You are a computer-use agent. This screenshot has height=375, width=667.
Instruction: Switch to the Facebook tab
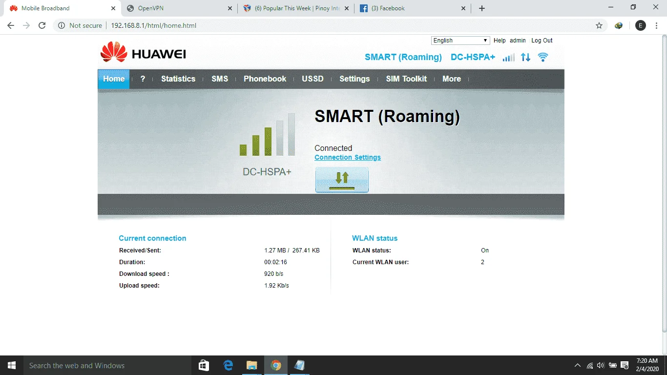tap(413, 8)
